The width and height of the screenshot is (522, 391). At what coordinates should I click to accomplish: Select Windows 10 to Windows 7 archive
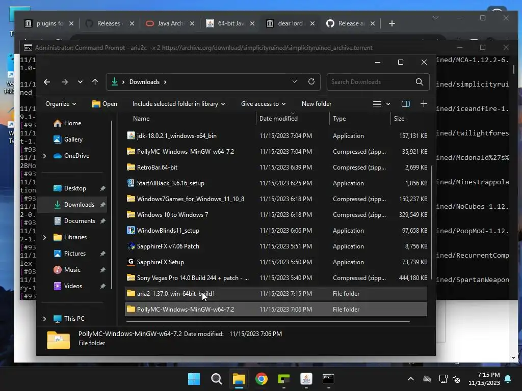276,215
